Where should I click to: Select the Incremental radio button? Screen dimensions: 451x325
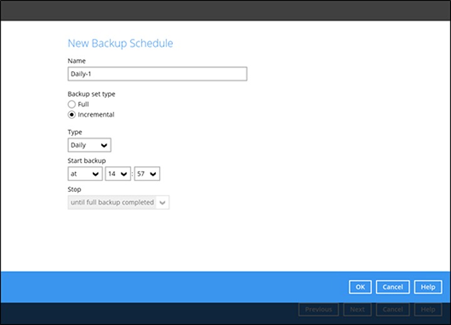pyautogui.click(x=72, y=115)
